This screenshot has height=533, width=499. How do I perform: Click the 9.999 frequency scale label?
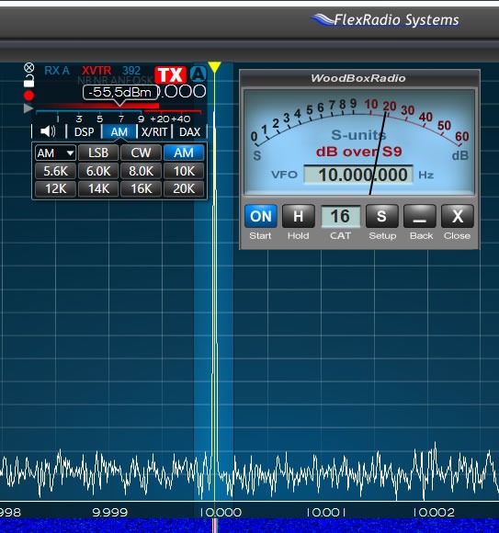tap(109, 512)
